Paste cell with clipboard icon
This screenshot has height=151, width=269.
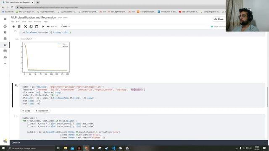point(37,26)
